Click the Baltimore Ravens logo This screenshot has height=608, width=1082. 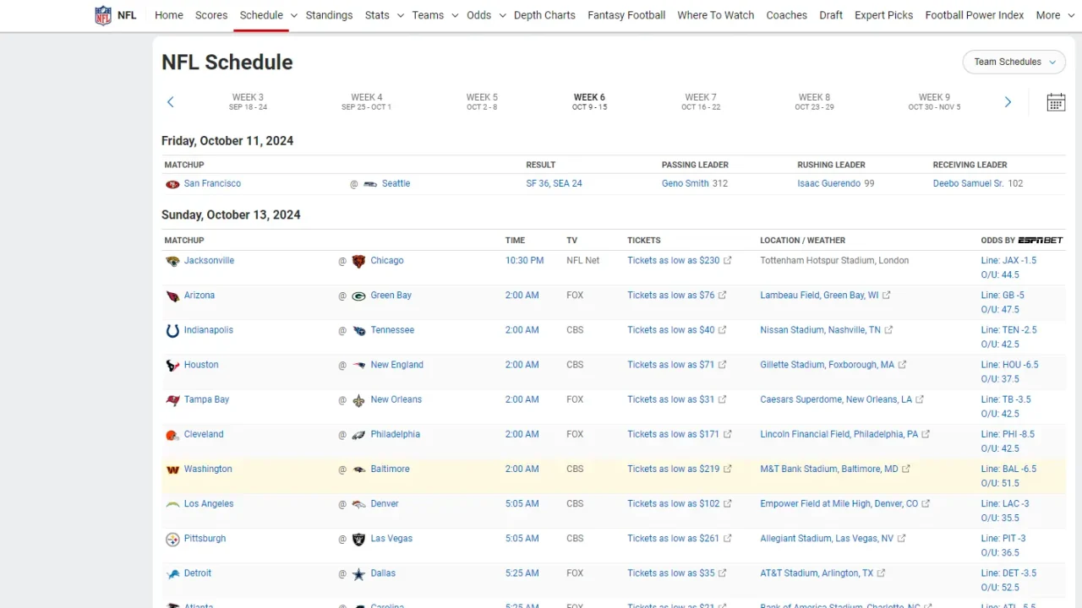point(358,470)
